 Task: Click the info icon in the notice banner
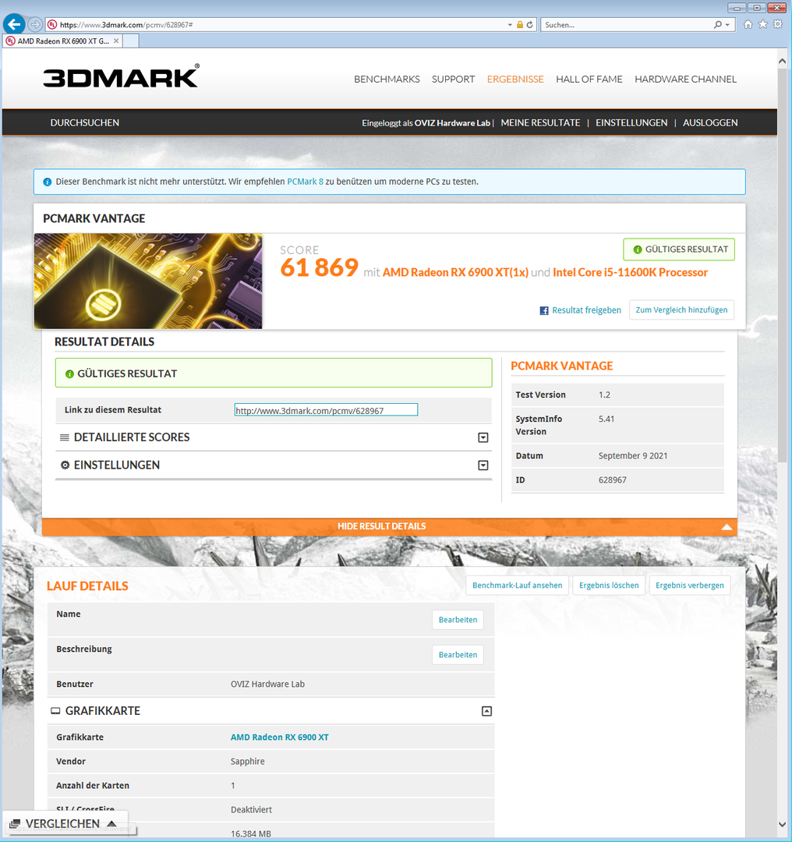(x=48, y=182)
